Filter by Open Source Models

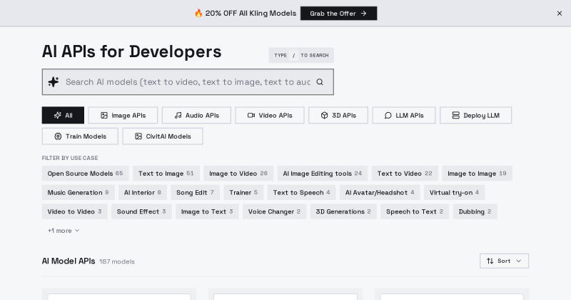coord(85,174)
